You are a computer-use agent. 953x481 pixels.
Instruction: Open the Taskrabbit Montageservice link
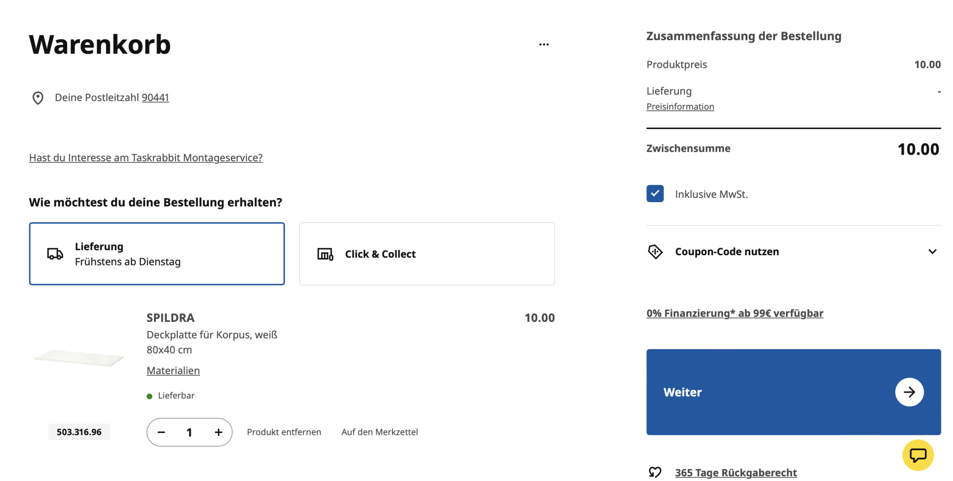point(146,158)
